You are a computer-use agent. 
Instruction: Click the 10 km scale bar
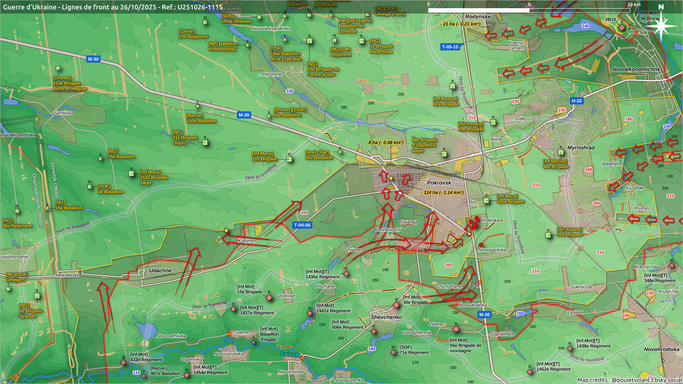(x=529, y=10)
